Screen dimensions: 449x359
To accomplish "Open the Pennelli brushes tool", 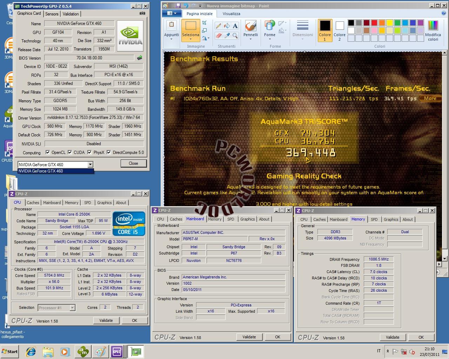I will 250,30.
